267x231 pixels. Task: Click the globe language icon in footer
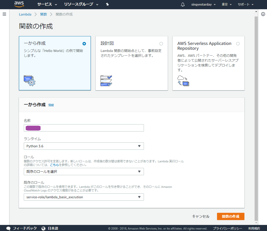[x=44, y=228]
